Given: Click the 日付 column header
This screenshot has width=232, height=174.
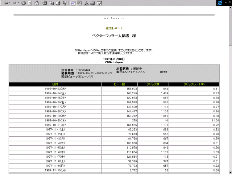Looking at the screenshot, I should [x=55, y=84].
